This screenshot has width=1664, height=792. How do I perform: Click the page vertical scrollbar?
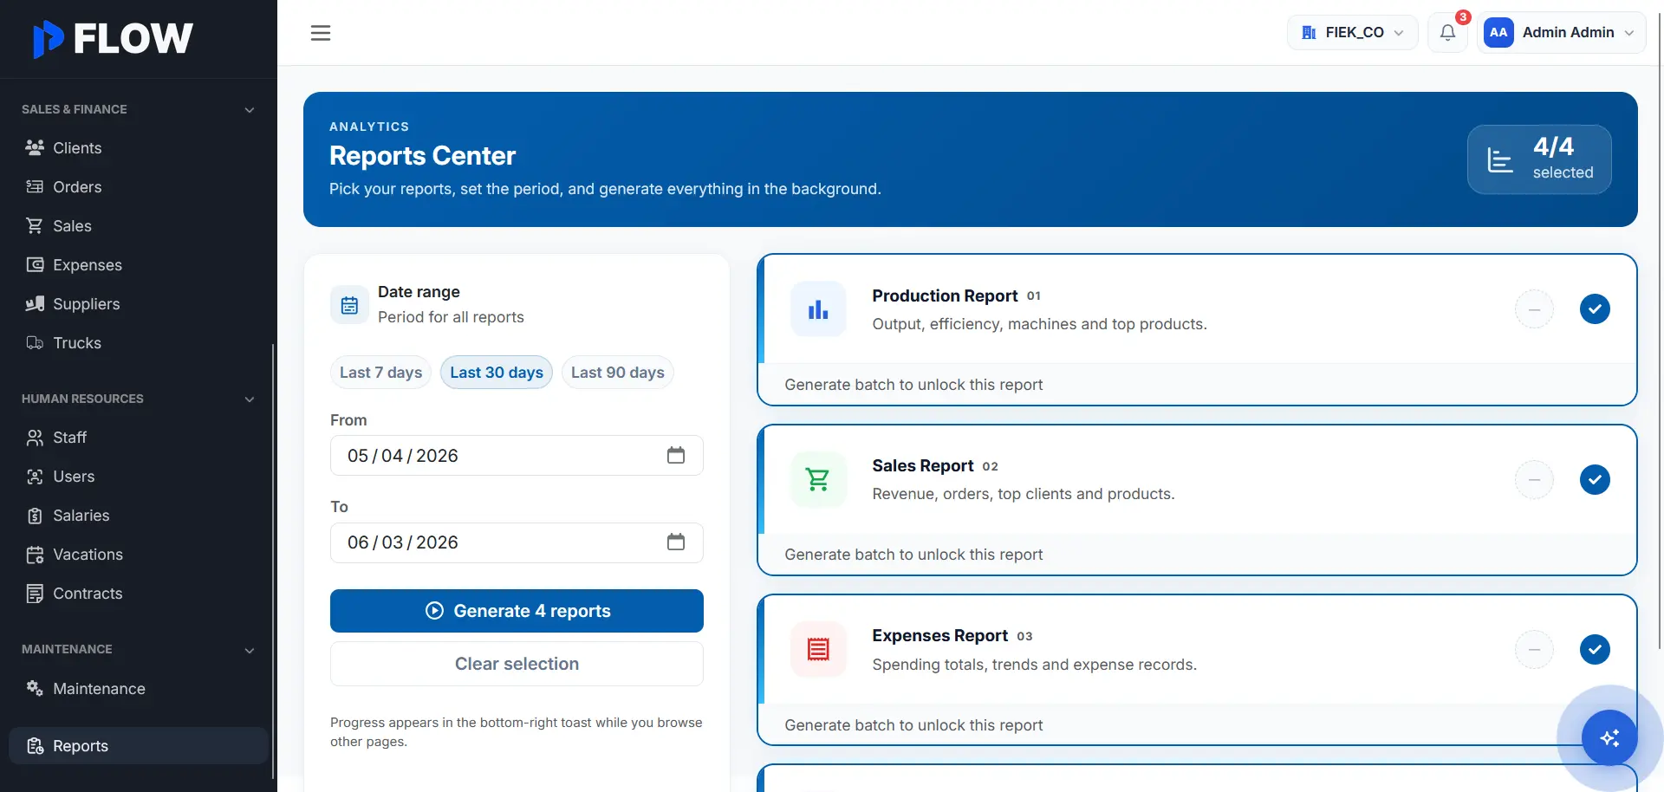tap(1660, 329)
